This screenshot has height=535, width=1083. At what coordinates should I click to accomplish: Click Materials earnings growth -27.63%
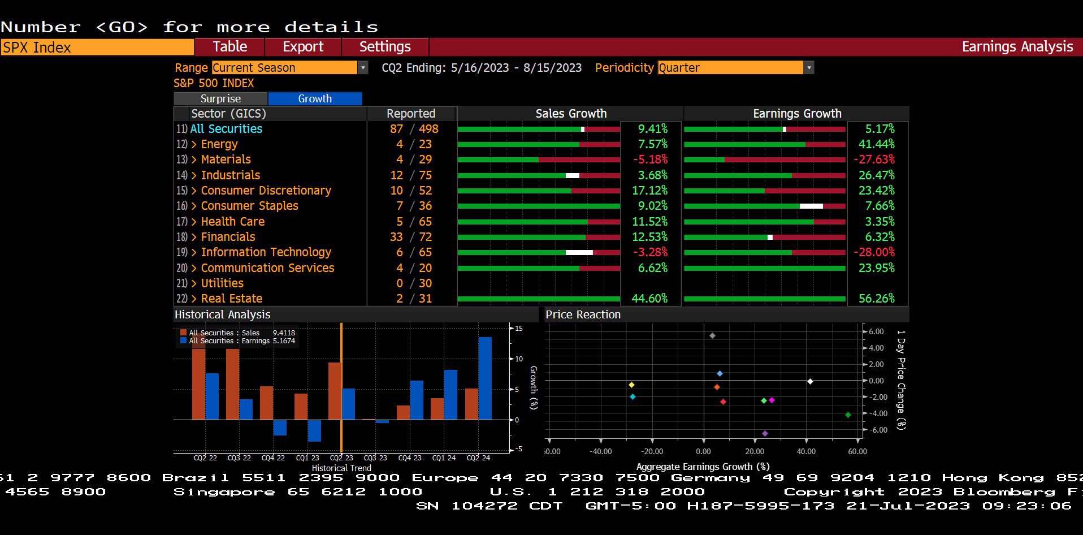point(874,159)
